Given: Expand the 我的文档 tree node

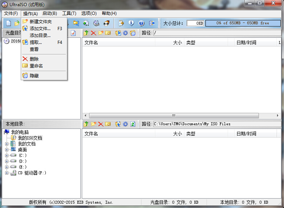Looking at the screenshot, I should click(x=7, y=144).
